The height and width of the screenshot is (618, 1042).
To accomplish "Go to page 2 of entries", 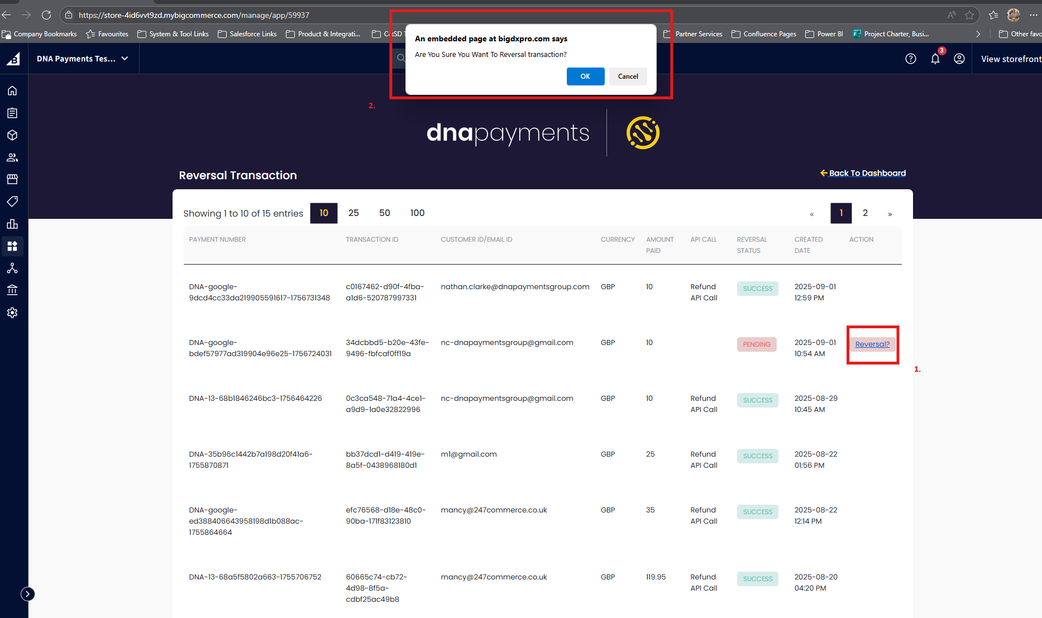I will 865,213.
